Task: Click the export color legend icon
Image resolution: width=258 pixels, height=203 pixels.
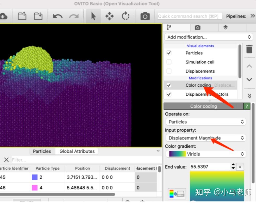Action: click(x=177, y=194)
